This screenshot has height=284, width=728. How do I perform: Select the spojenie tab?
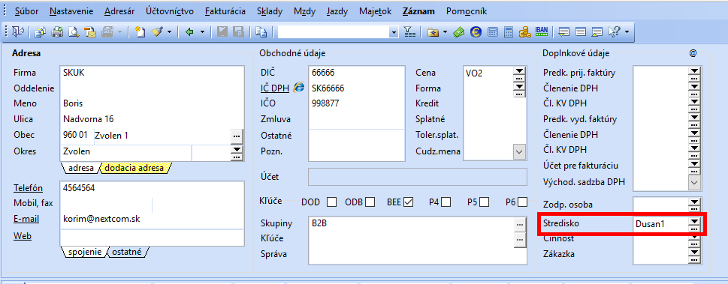(85, 252)
